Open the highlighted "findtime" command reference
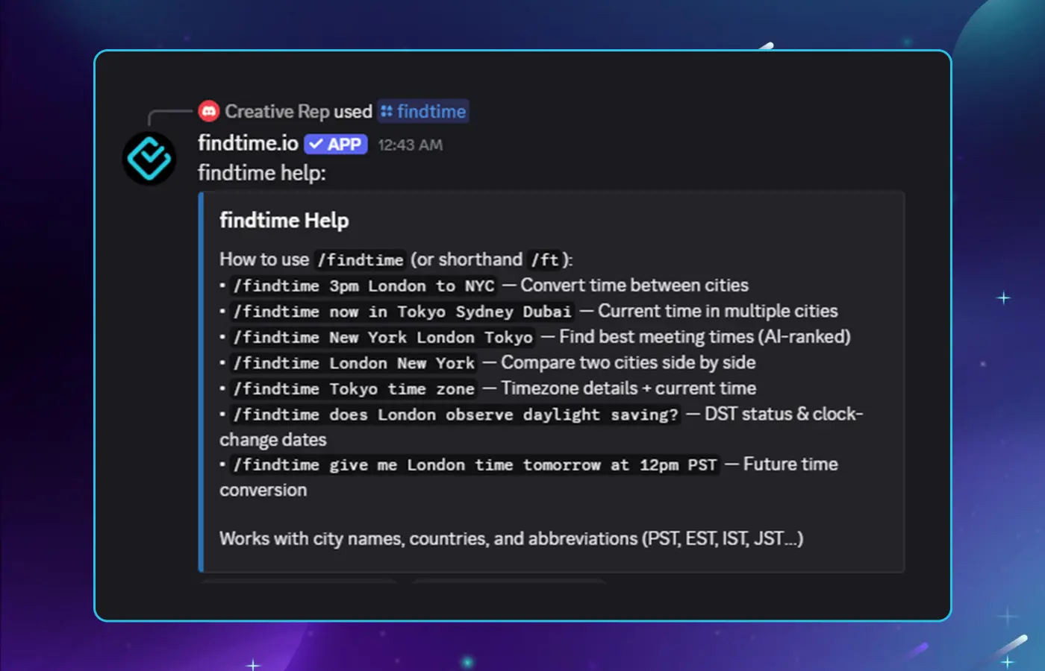This screenshot has height=671, width=1045. (431, 110)
